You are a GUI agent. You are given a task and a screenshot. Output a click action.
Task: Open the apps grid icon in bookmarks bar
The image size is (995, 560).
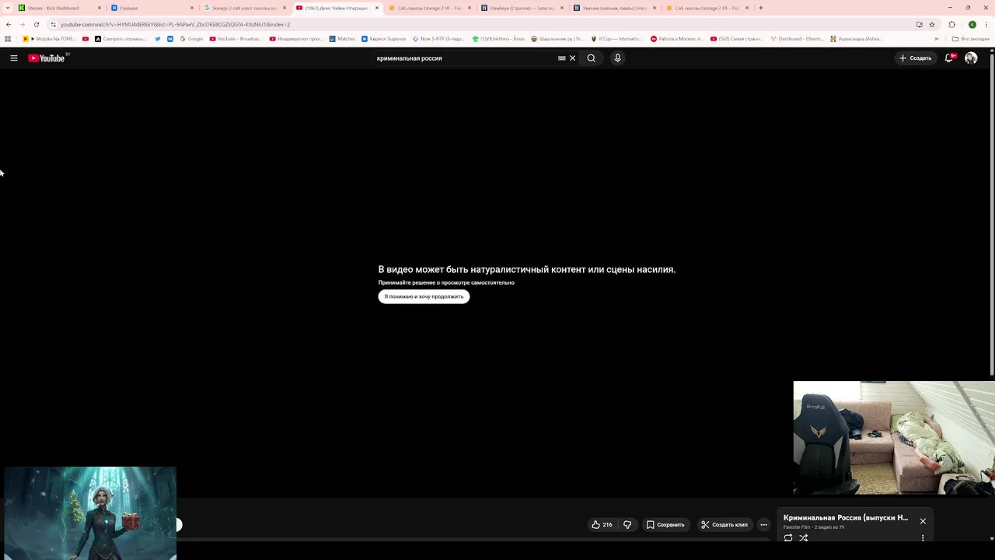tap(9, 39)
